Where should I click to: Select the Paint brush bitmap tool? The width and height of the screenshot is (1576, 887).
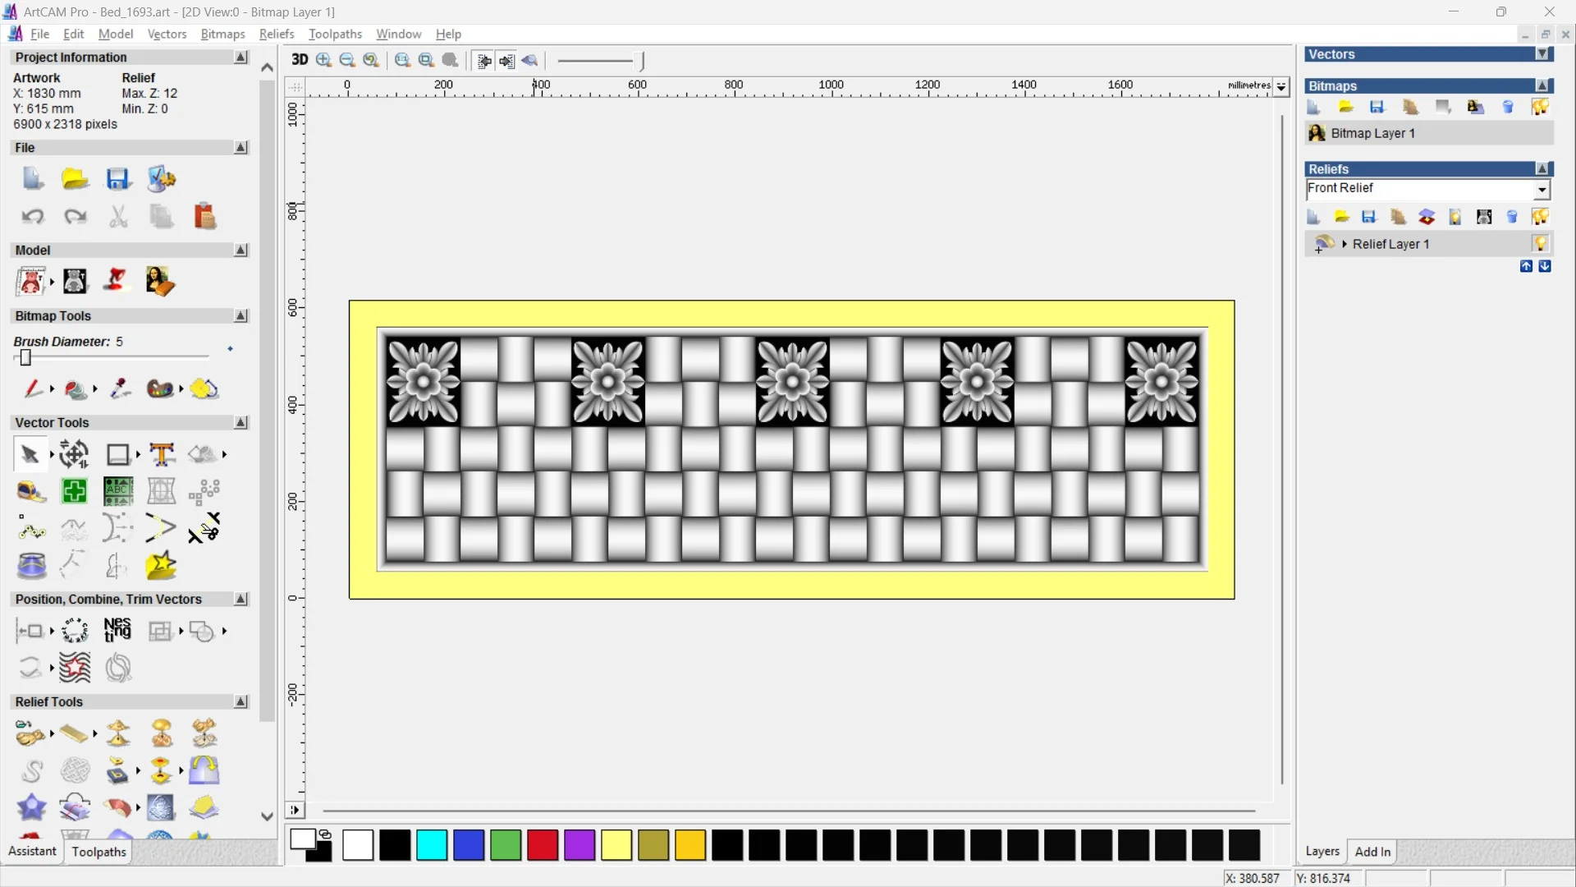[33, 388]
